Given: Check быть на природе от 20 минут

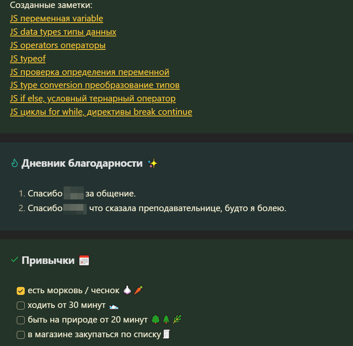Looking at the screenshot, I should (x=21, y=320).
